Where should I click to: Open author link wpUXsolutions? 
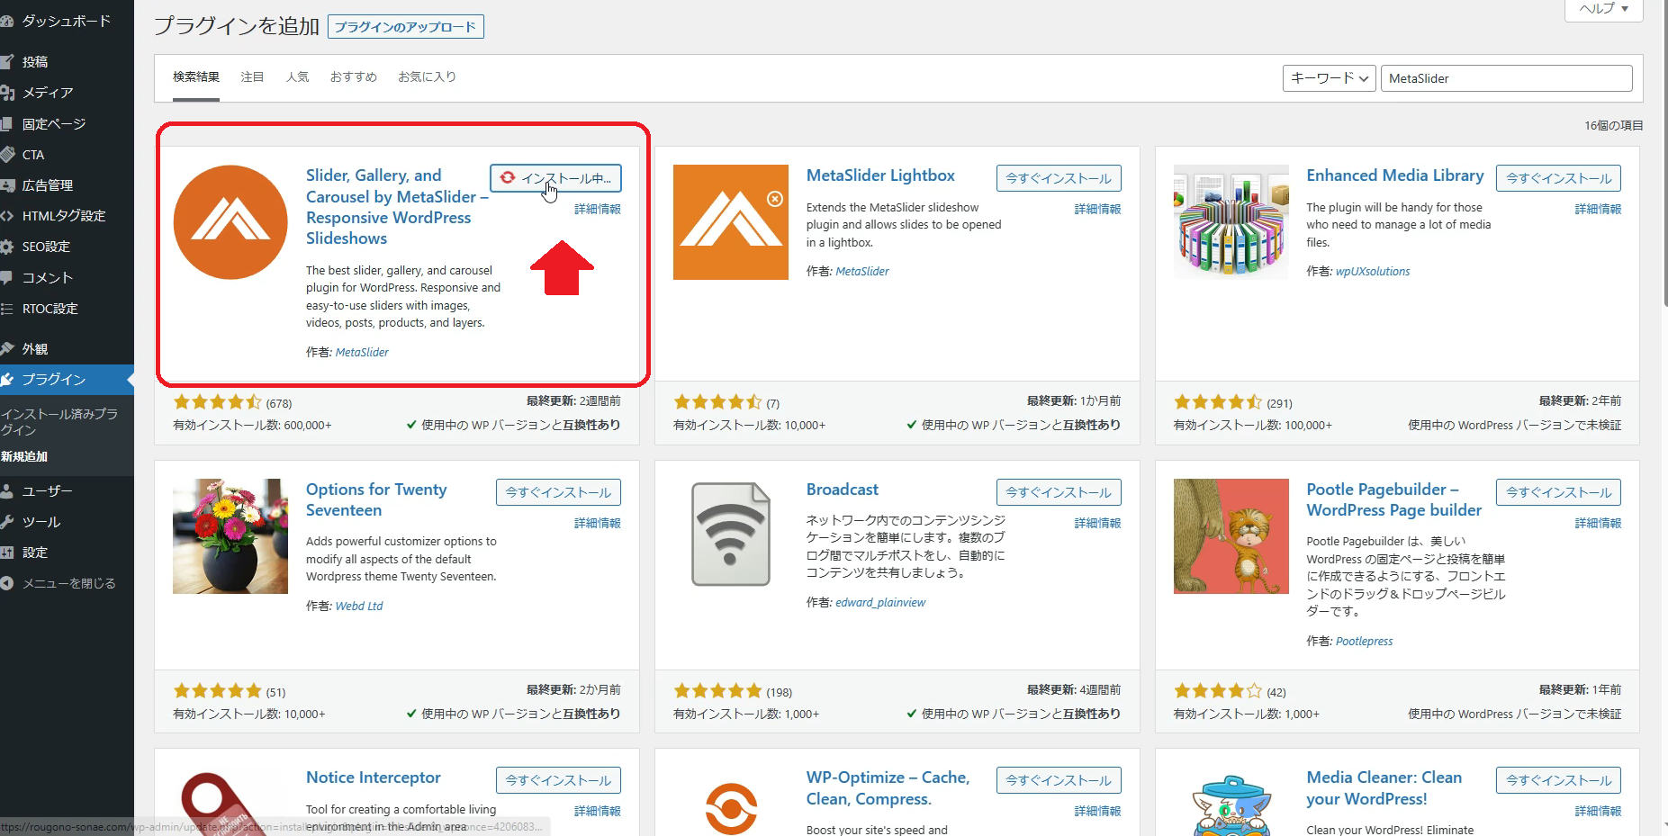coord(1373,271)
